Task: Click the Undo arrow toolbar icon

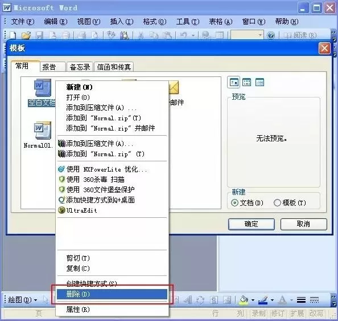Action: tap(183, 35)
